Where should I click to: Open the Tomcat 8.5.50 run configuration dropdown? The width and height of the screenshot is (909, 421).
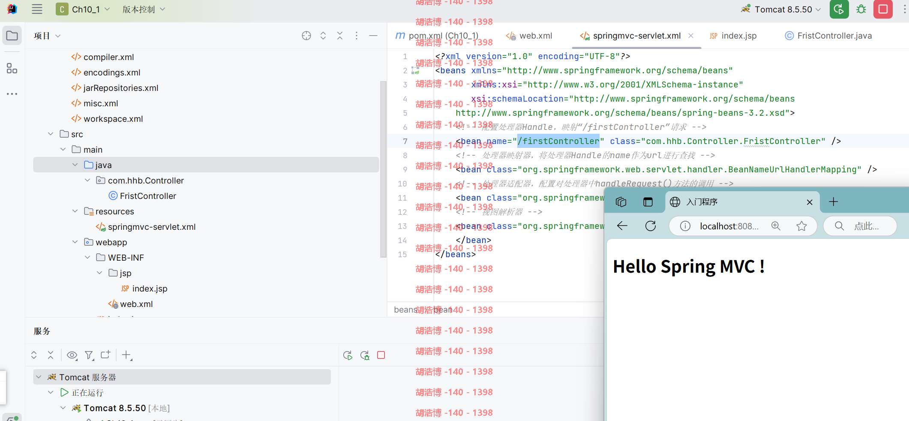[781, 9]
